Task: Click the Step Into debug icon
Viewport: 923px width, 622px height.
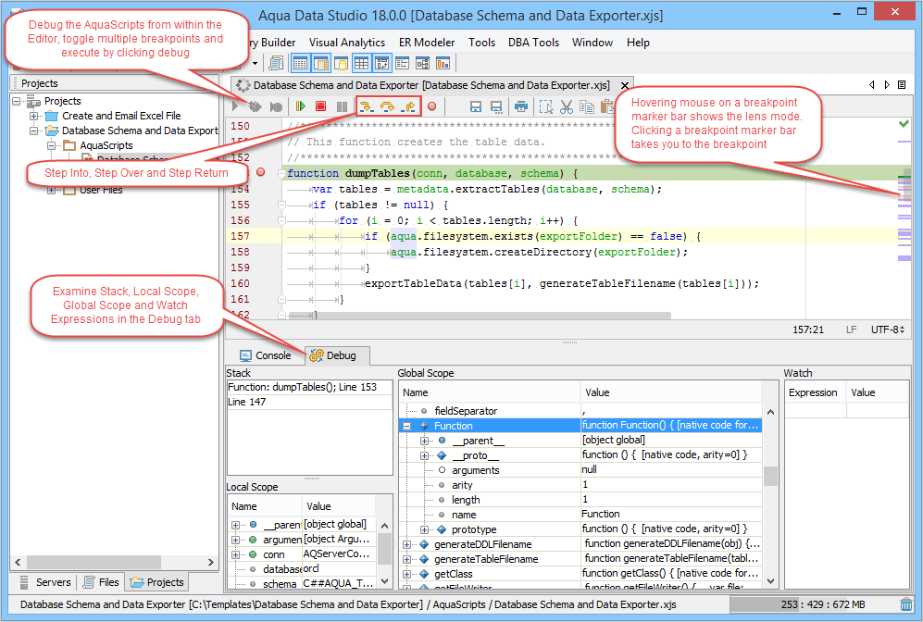Action: point(366,106)
